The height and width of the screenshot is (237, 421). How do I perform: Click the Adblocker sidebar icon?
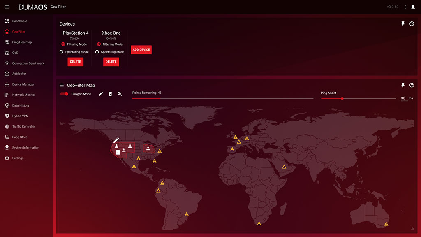pyautogui.click(x=7, y=74)
